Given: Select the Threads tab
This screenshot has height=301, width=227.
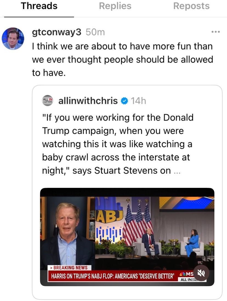Looking at the screenshot, I should [x=39, y=6].
